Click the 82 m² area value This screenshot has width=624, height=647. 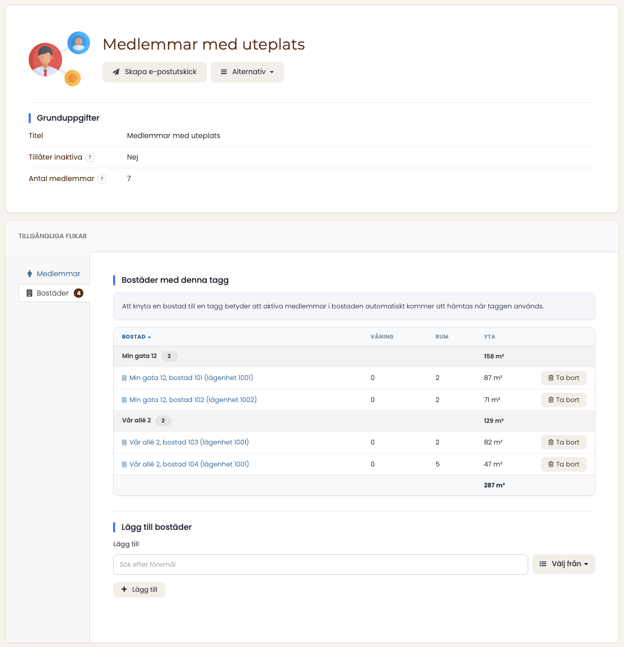[x=493, y=442]
